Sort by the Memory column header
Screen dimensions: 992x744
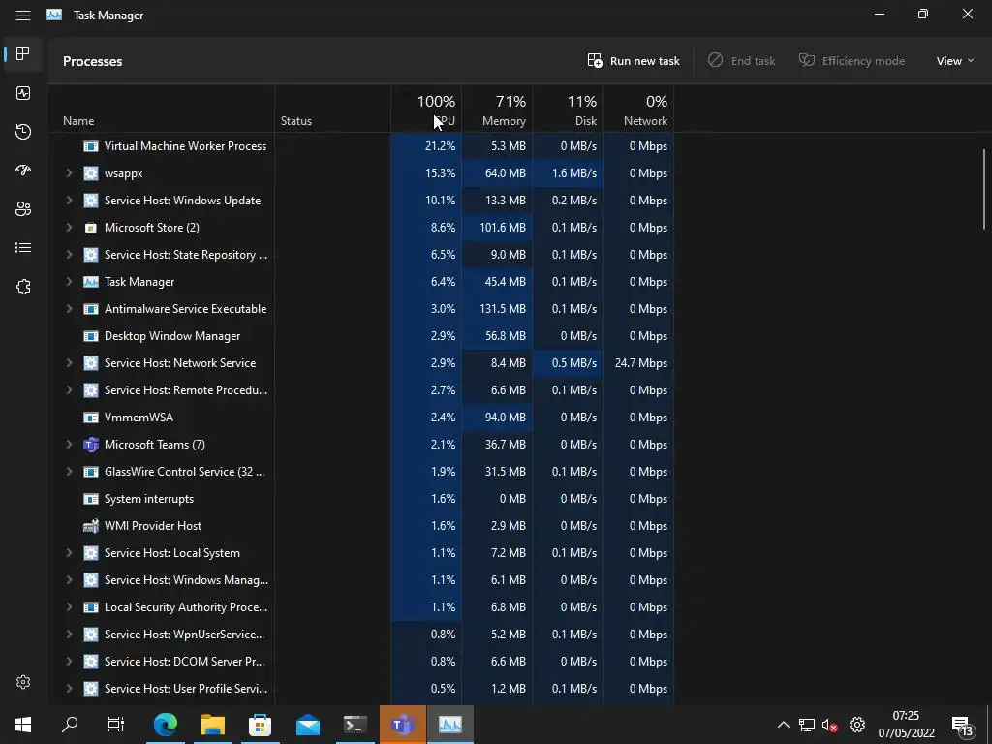pos(497,109)
